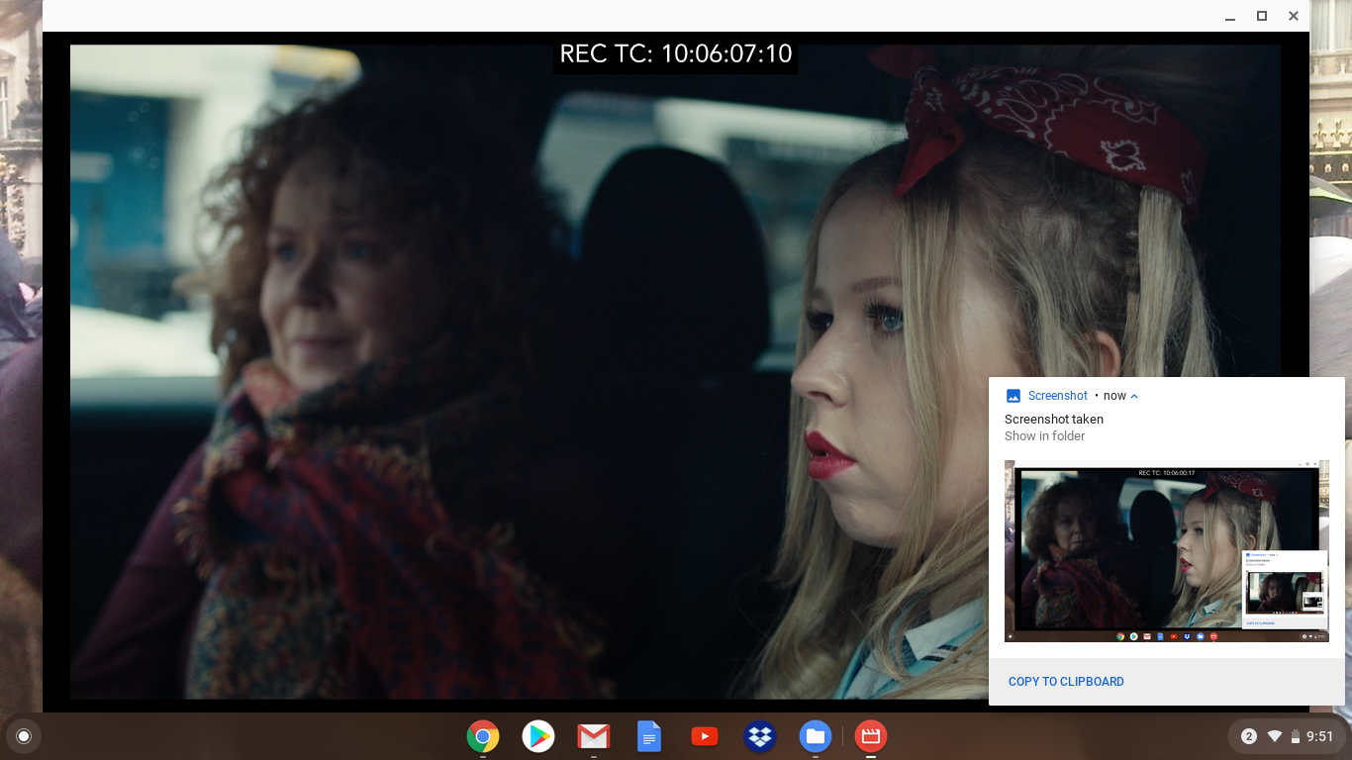Click the notification counter showing 2

[x=1249, y=736]
